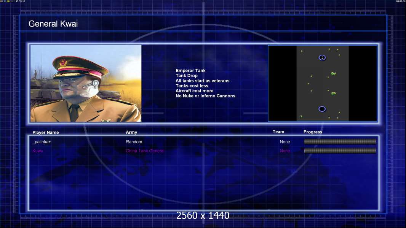Select player name Kuwu
406x228 pixels.
38,151
